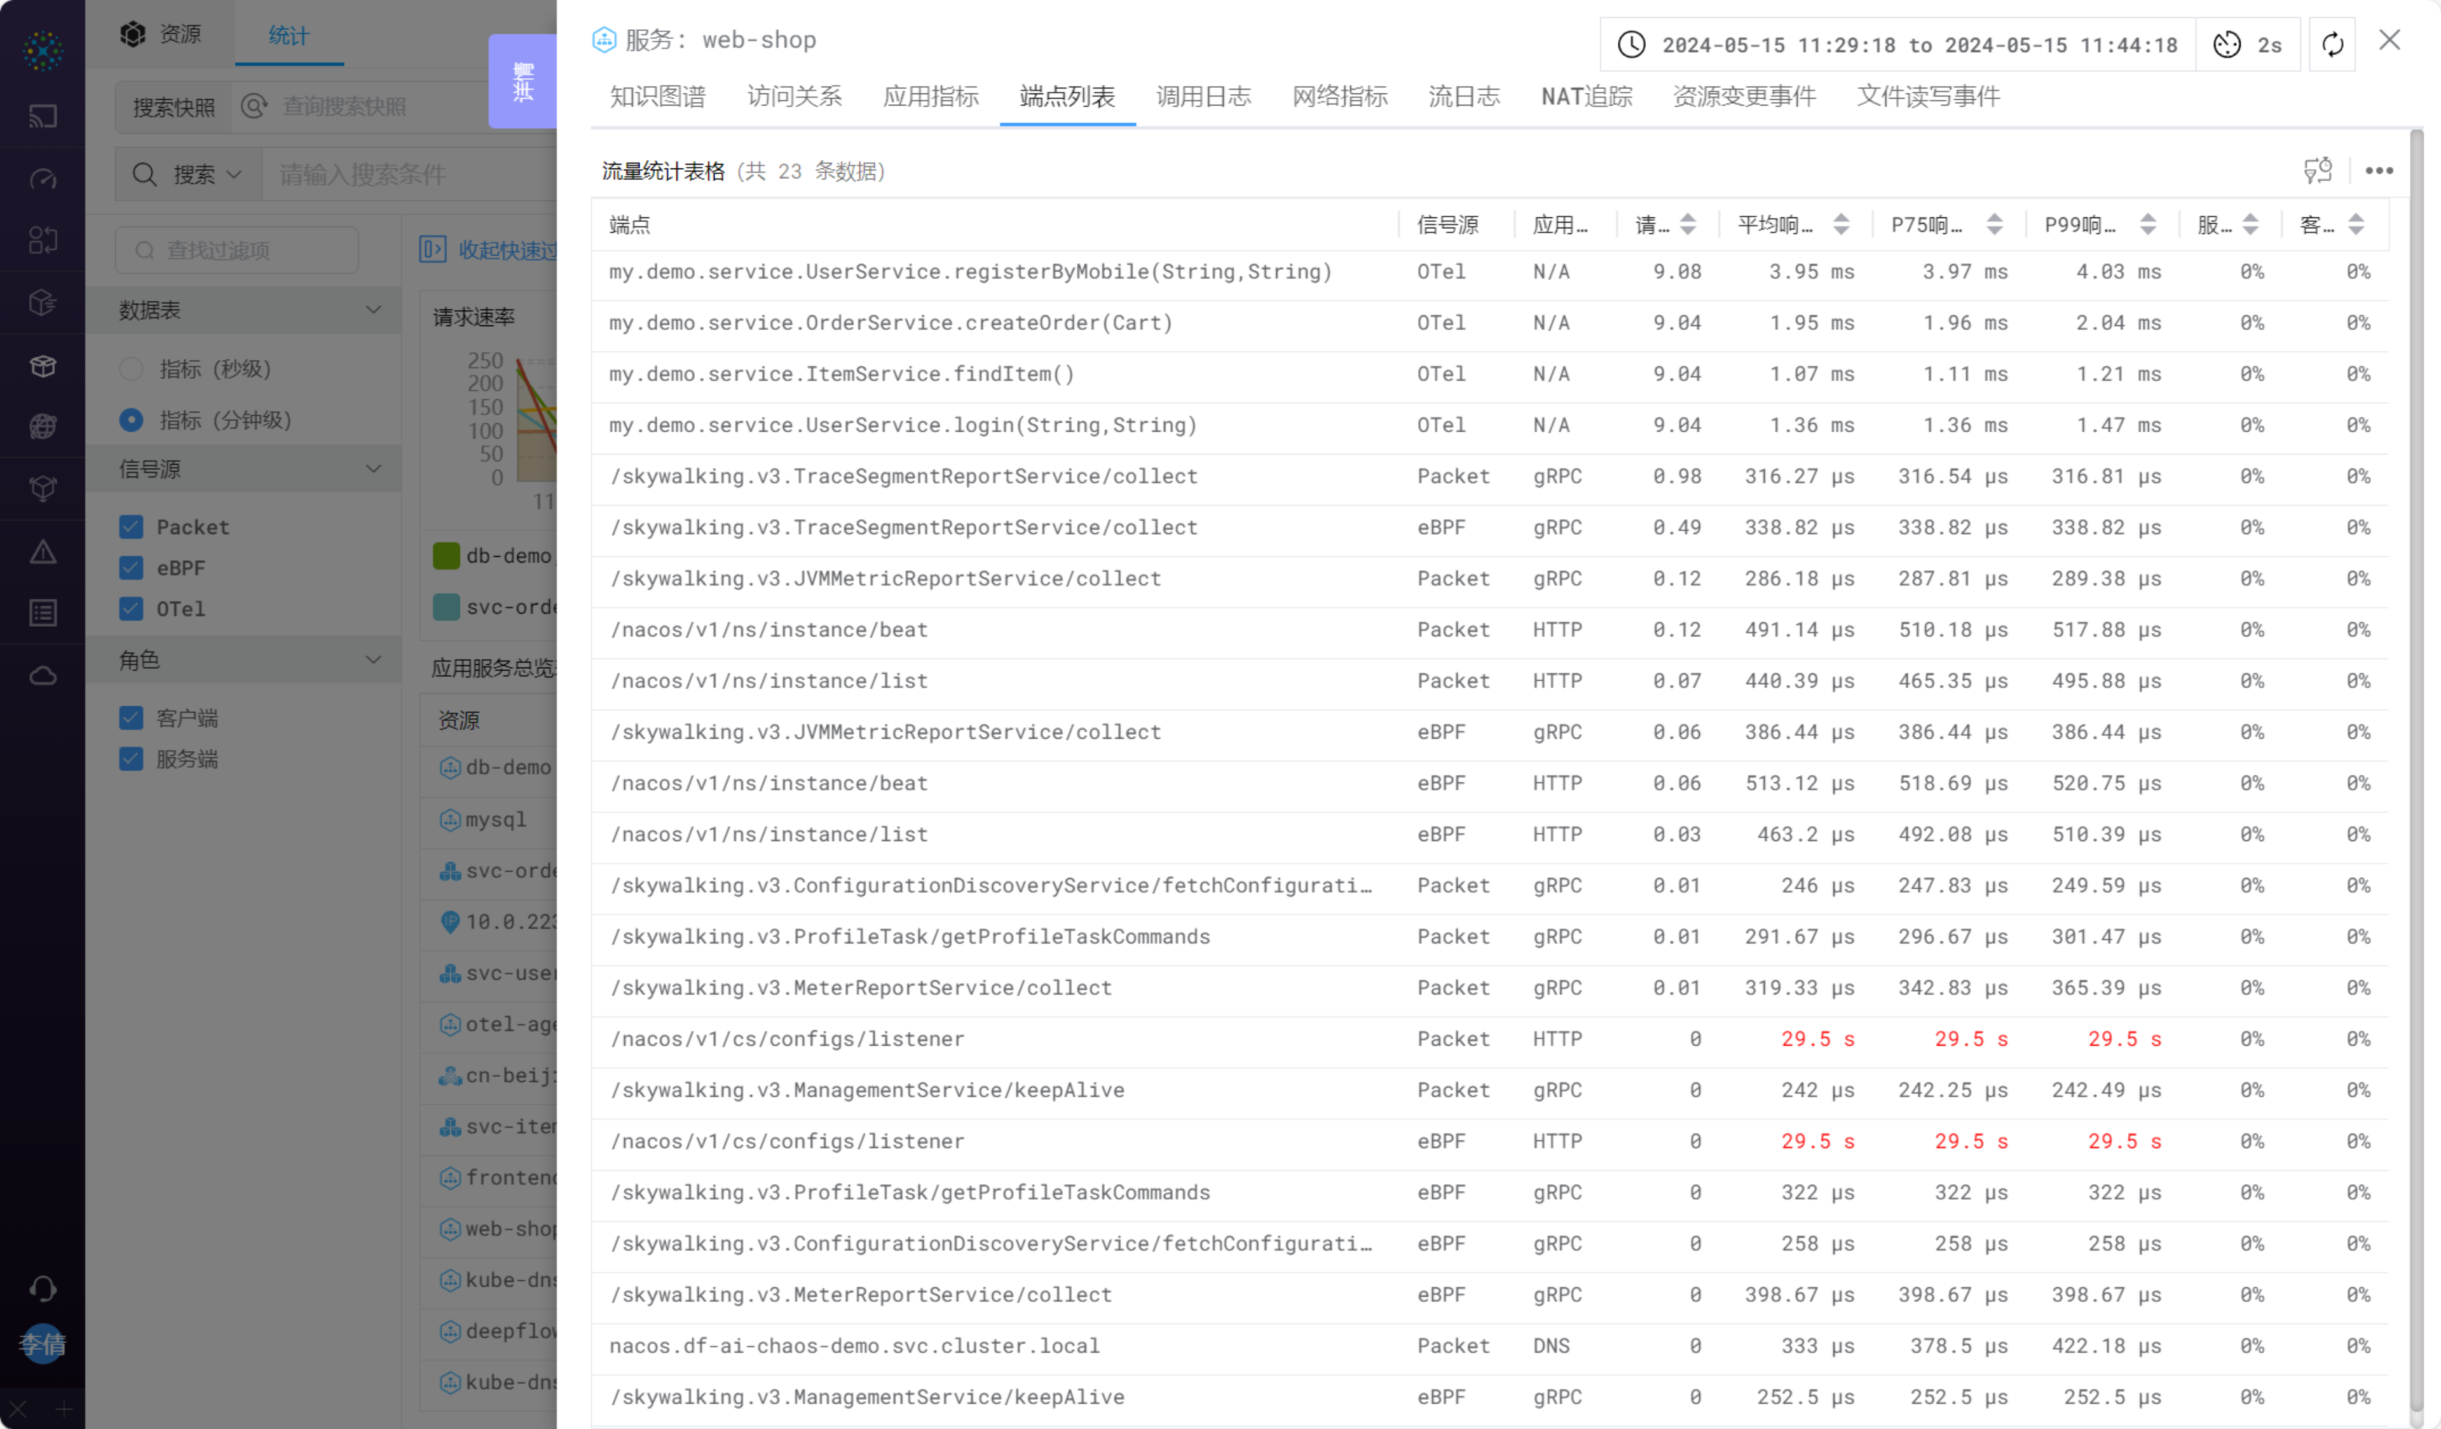
Task: Click the refresh icon in the header
Action: [2332, 44]
